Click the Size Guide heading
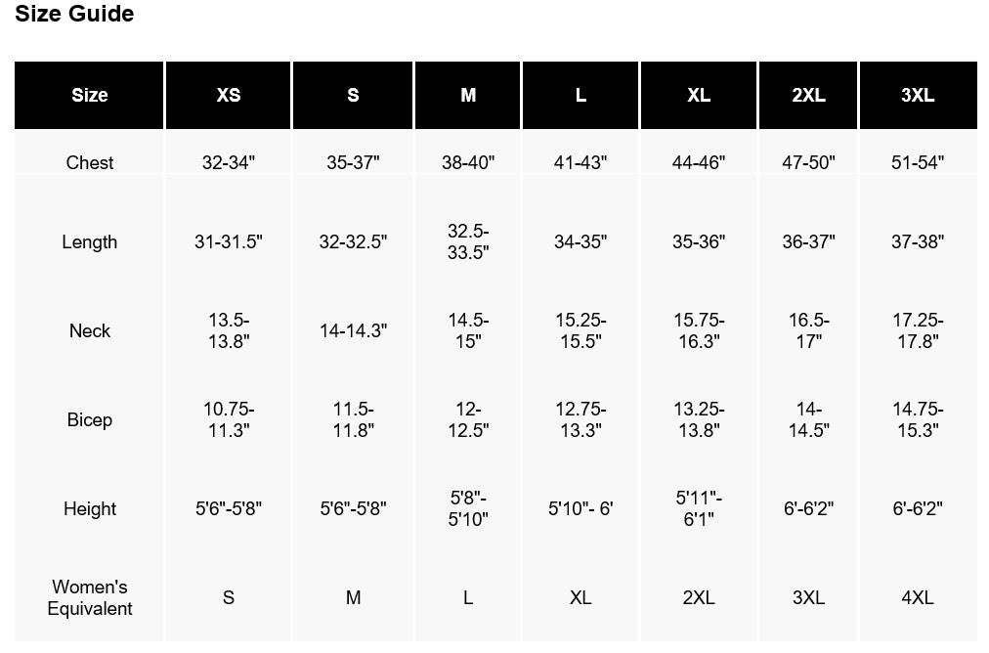 (x=74, y=15)
